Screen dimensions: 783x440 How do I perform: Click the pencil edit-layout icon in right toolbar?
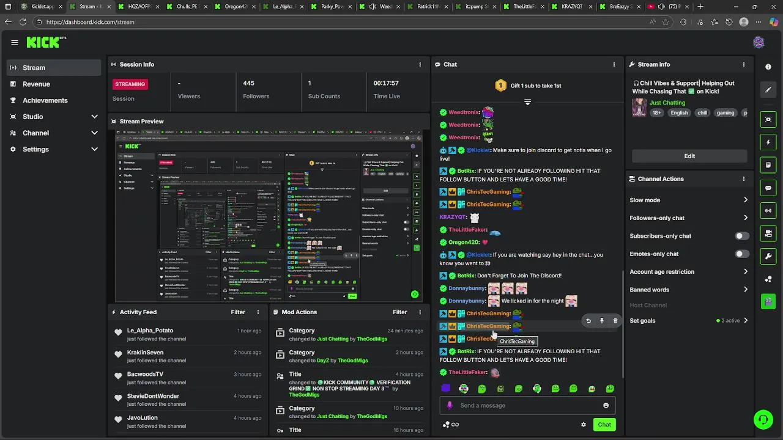[768, 90]
